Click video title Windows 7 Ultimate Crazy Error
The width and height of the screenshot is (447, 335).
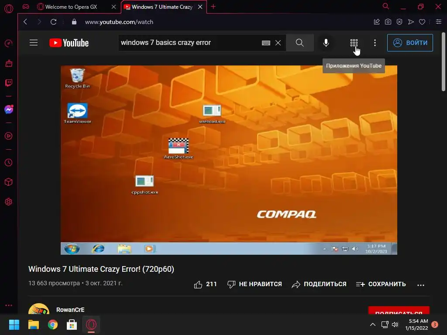point(101,269)
